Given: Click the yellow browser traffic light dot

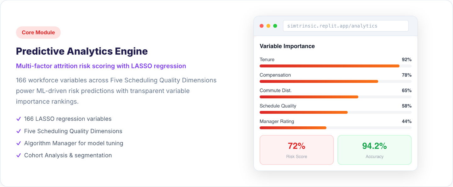Looking at the screenshot, I should tap(268, 26).
